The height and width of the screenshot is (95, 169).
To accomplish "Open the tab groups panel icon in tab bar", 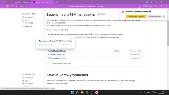I will [x=6, y=2].
